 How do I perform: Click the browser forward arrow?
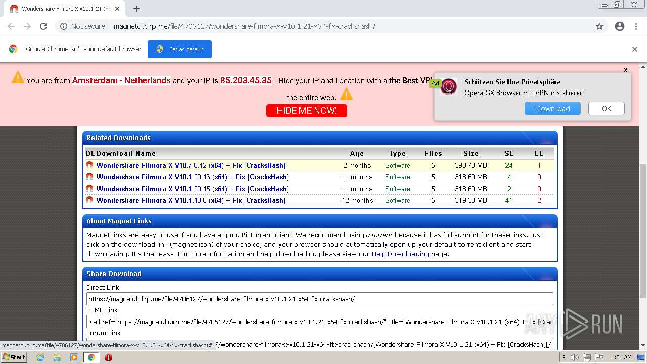point(27,26)
